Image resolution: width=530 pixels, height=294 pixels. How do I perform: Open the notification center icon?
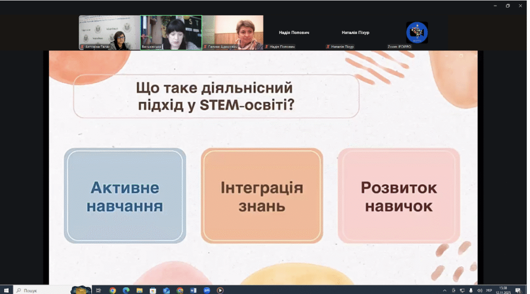[518, 290]
